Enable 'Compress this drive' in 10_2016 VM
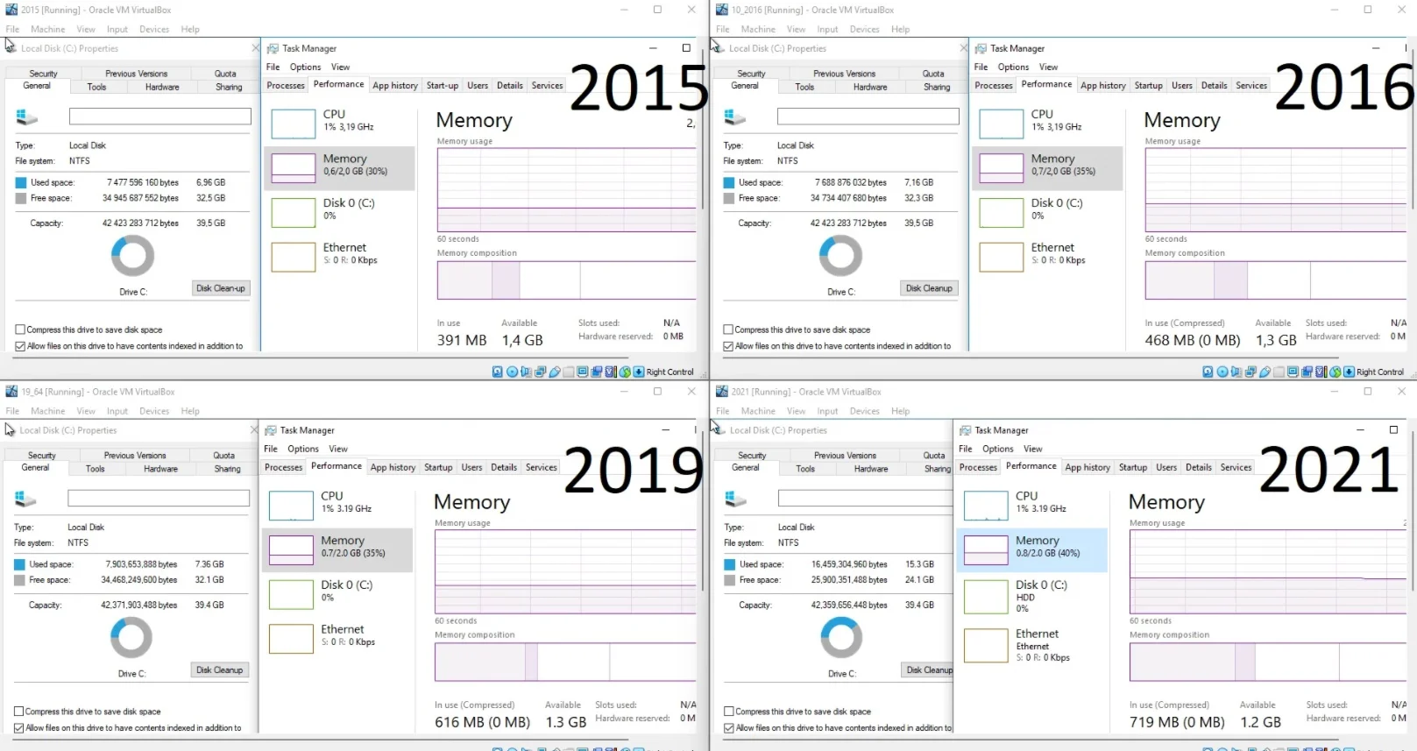Image resolution: width=1417 pixels, height=751 pixels. point(728,329)
